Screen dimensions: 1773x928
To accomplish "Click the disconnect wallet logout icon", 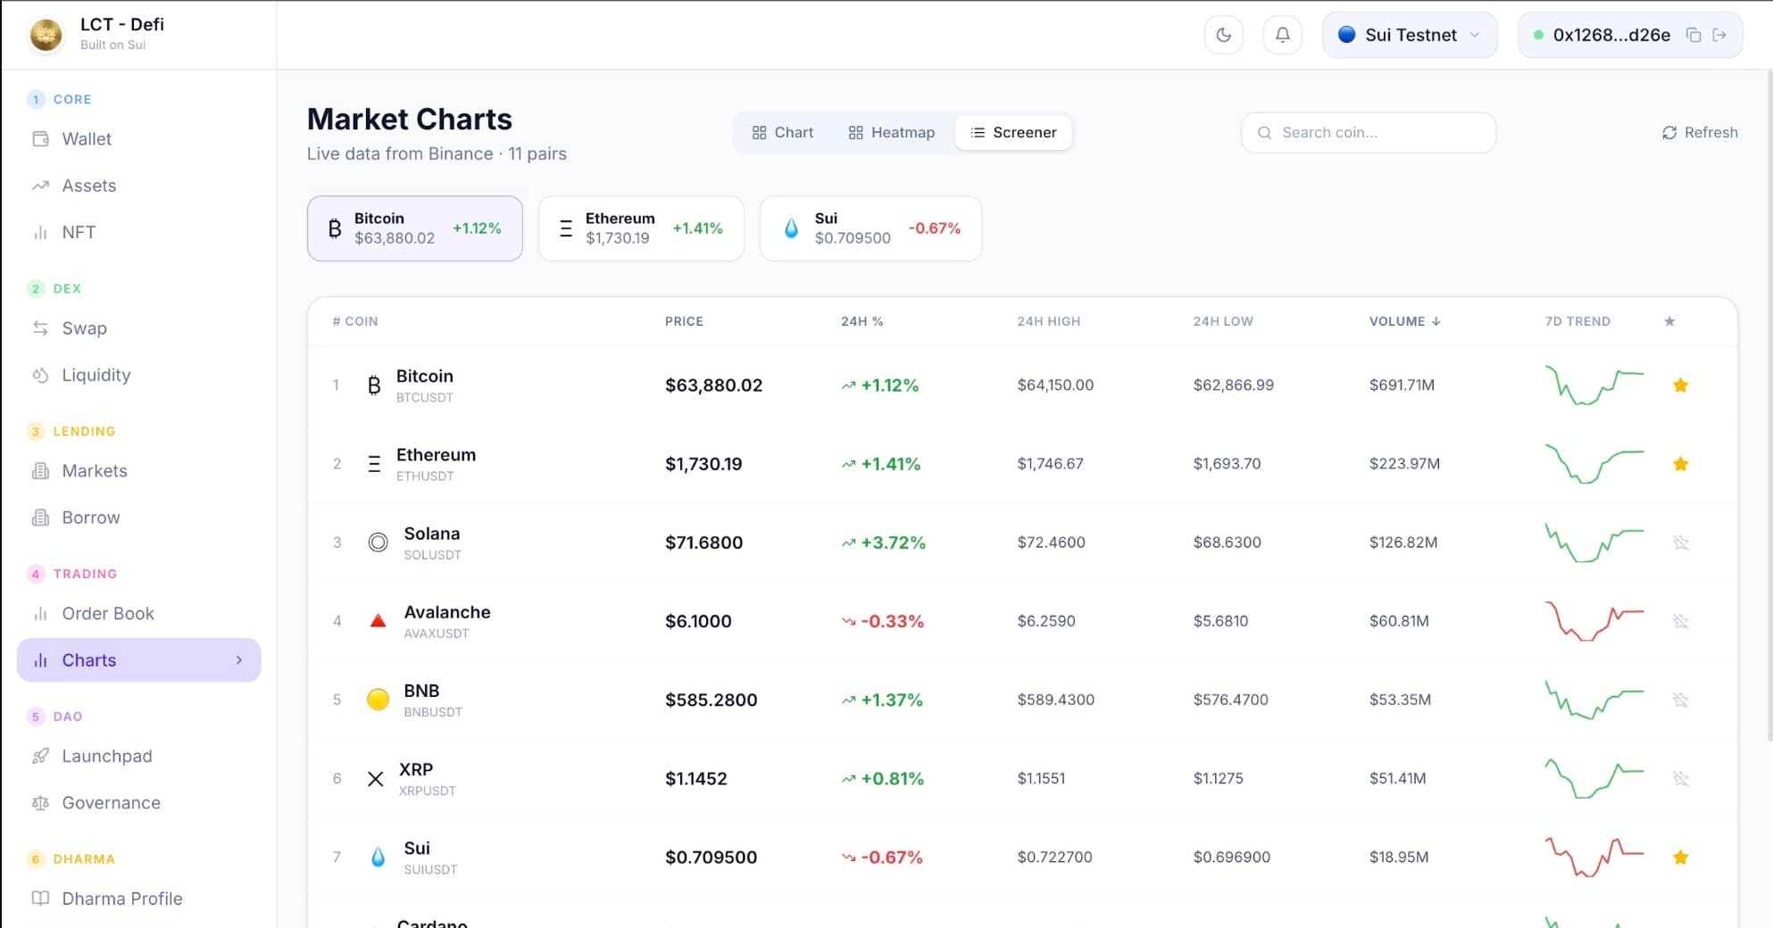I will [x=1719, y=35].
